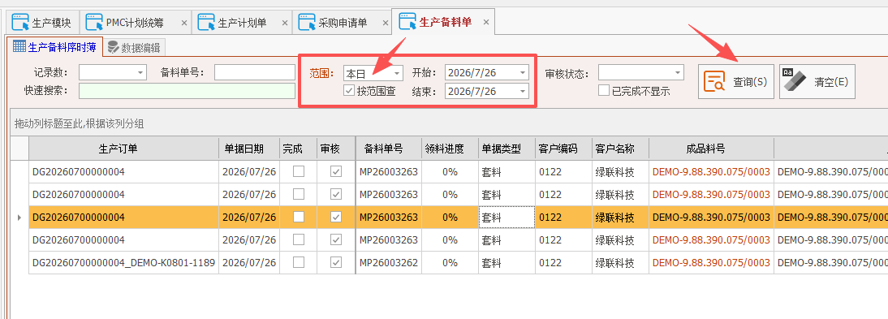Click the 客户名称 column header

620,149
